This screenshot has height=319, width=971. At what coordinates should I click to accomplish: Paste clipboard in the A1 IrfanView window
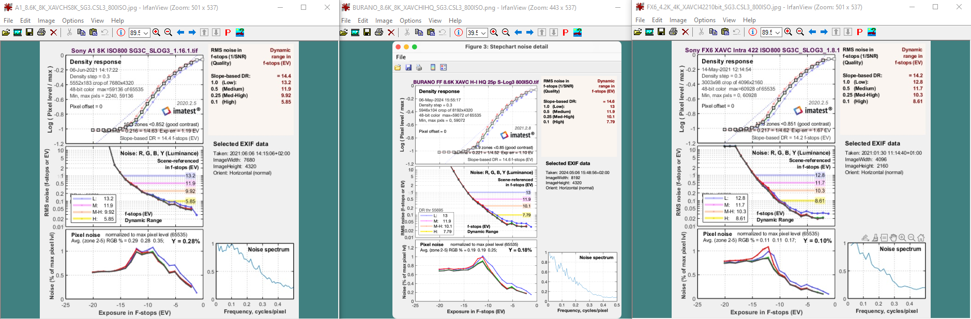click(93, 33)
